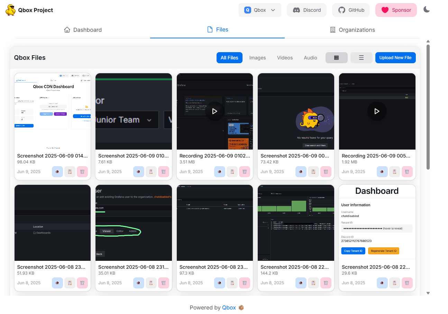
Task: Click eye icon on the 73.42 KB screenshot
Action: tap(301, 172)
